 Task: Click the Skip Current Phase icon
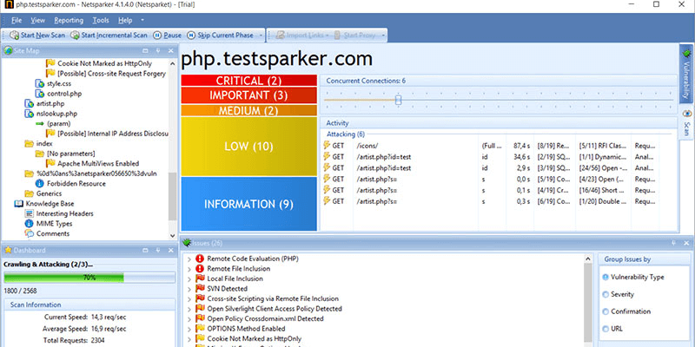(191, 36)
